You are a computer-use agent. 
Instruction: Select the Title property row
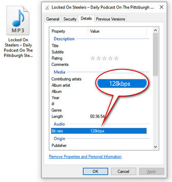point(99,45)
